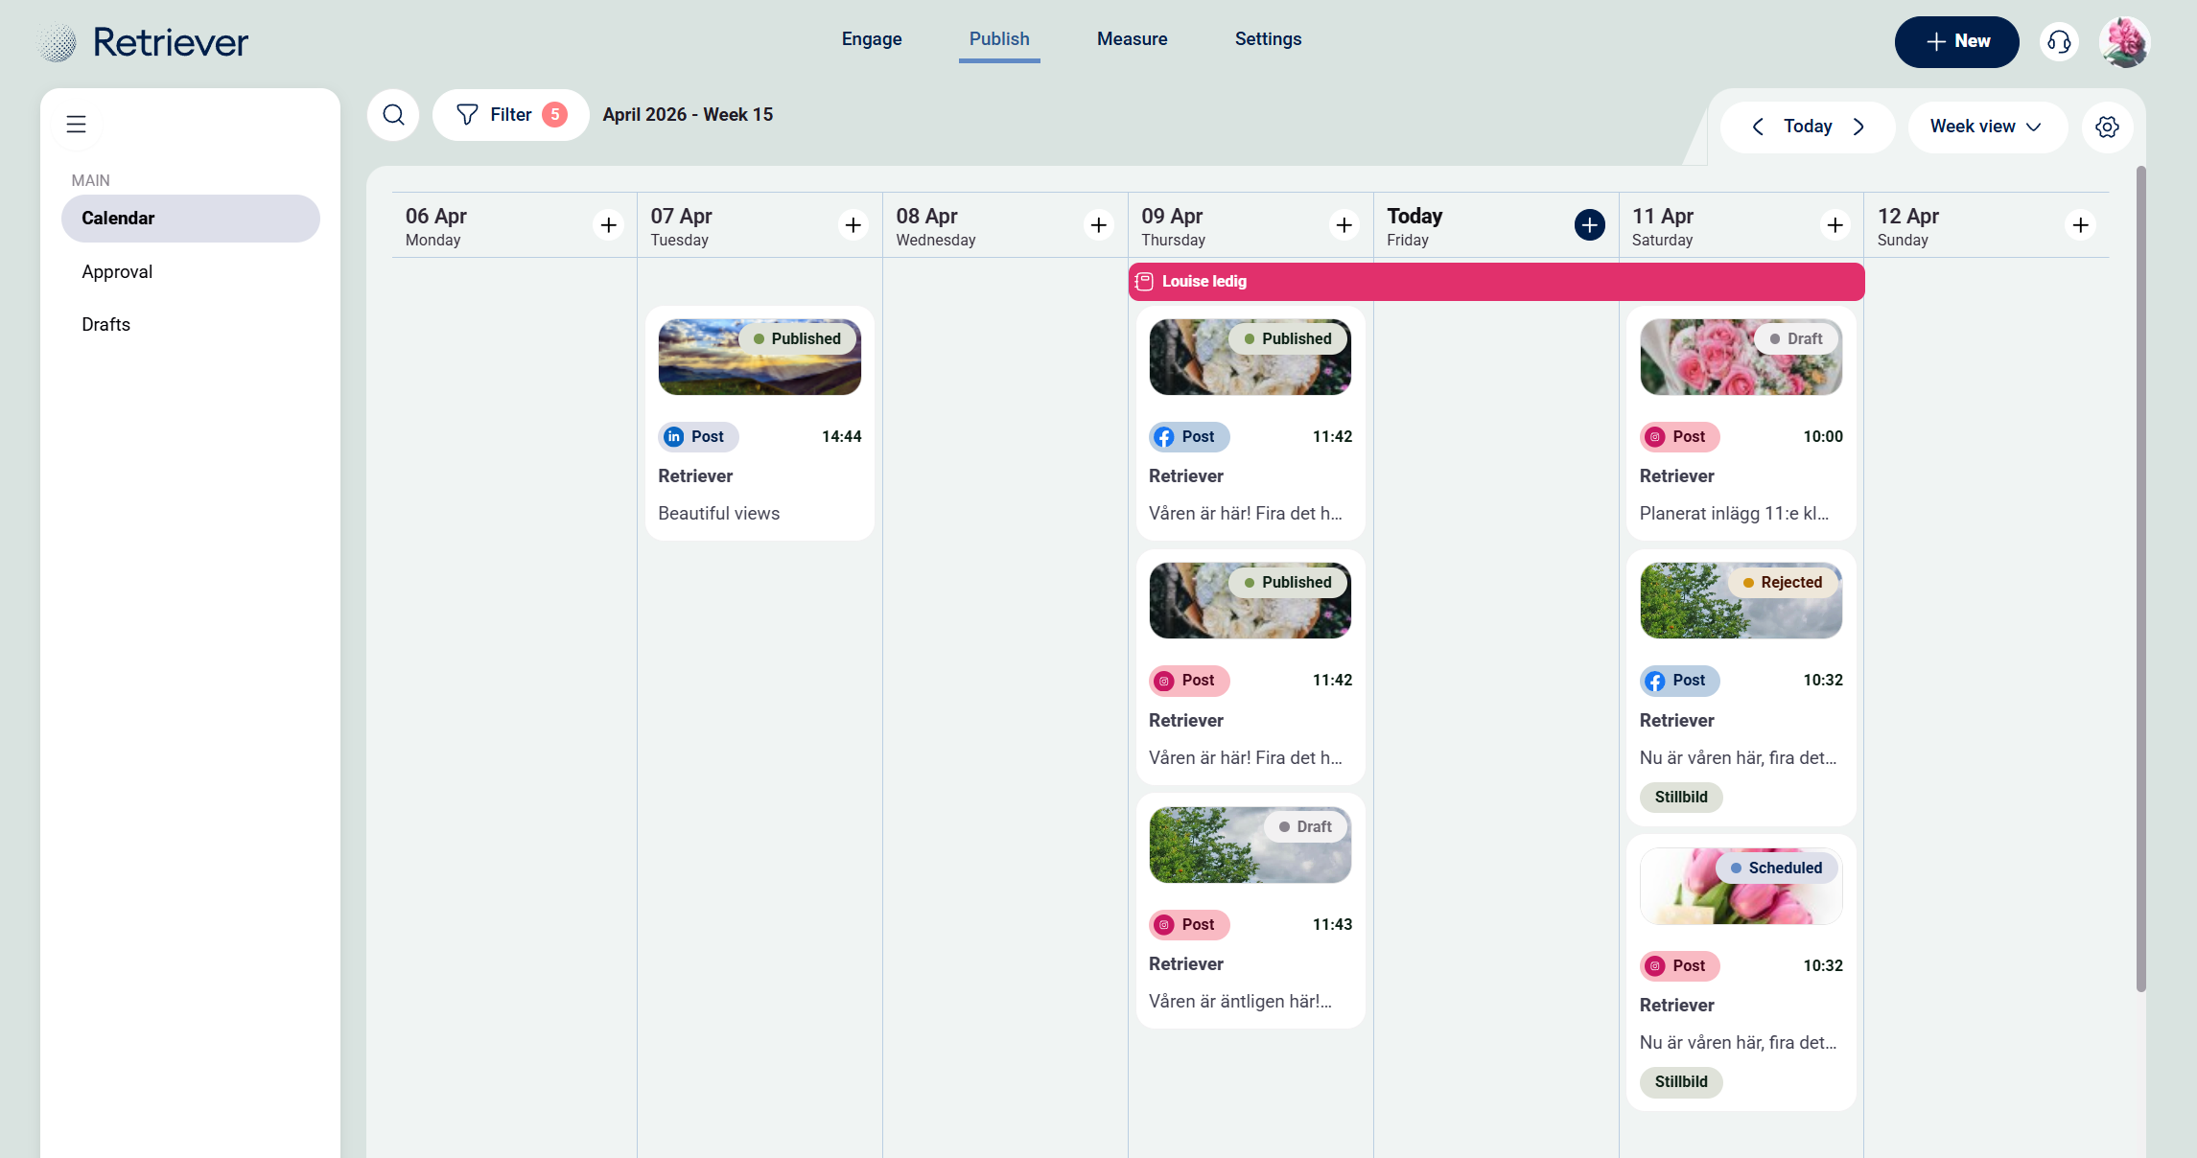
Task: Open the Approval section
Action: click(x=117, y=272)
